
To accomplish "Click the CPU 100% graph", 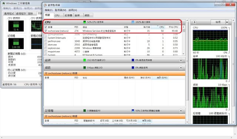I will click(210, 40).
